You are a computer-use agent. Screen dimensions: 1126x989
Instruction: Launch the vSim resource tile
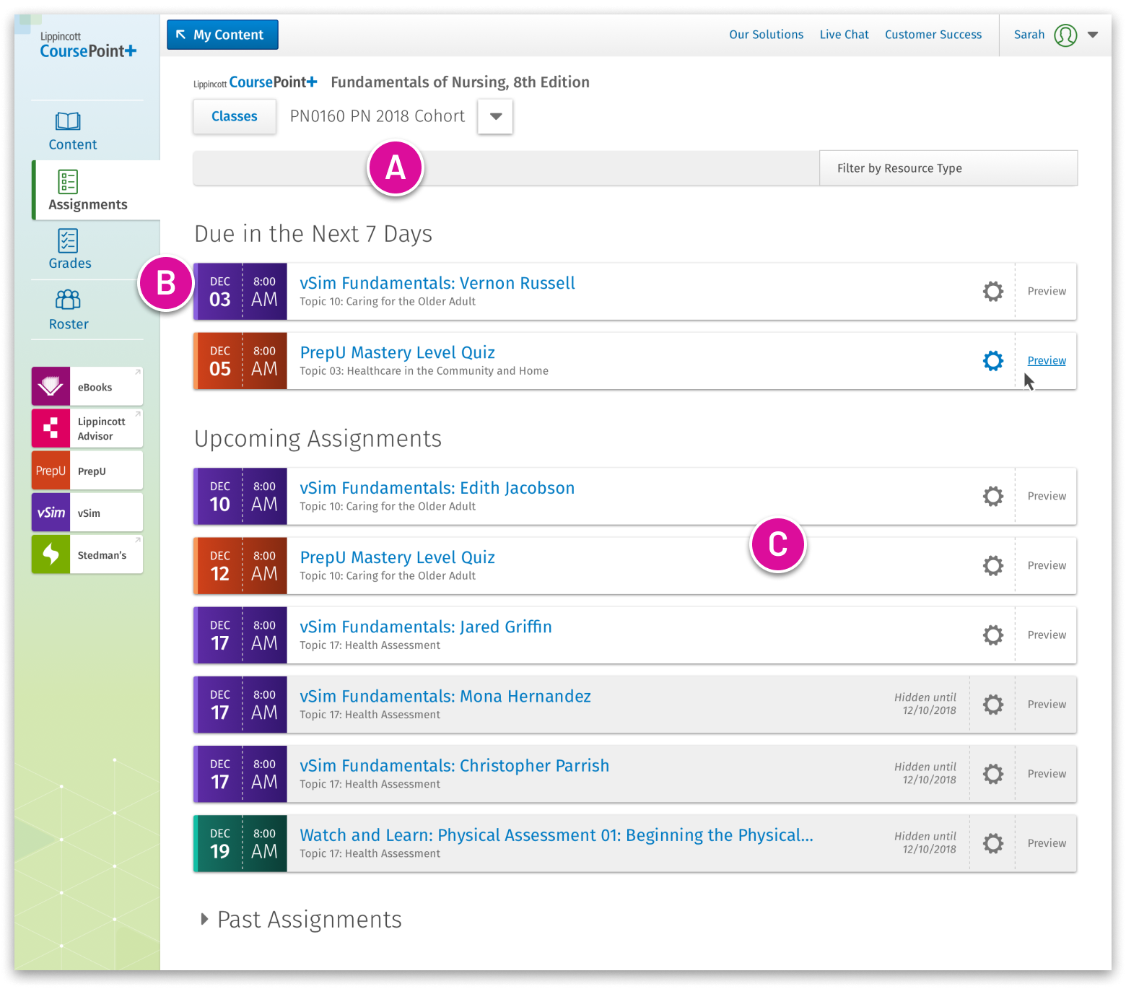[x=87, y=513]
